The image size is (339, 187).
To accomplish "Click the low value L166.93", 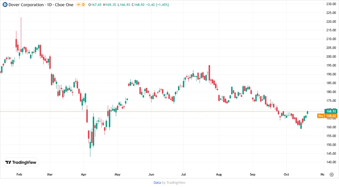I will tap(124, 5).
